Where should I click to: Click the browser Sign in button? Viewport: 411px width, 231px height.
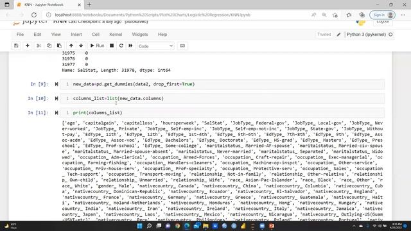click(x=382, y=15)
